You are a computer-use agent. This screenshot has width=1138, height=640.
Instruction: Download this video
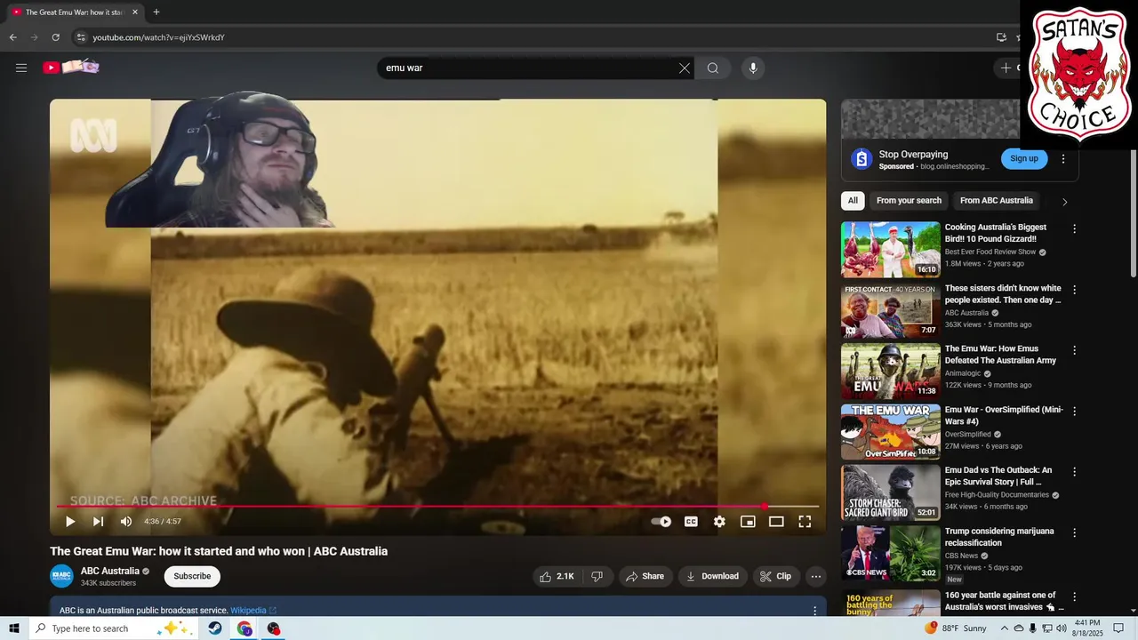[x=713, y=576]
